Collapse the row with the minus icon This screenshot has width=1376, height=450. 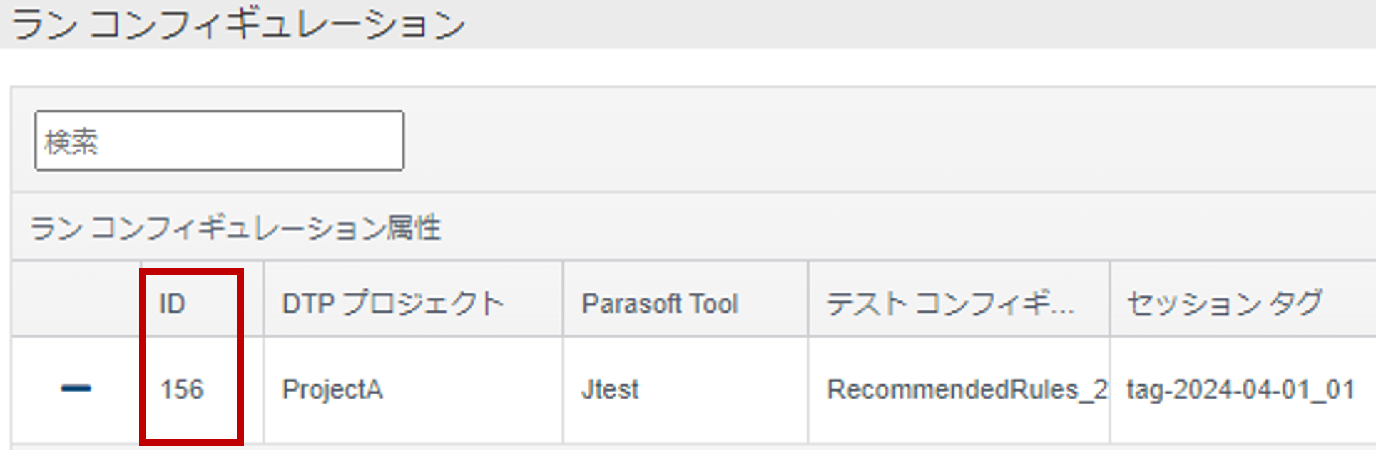tap(76, 389)
